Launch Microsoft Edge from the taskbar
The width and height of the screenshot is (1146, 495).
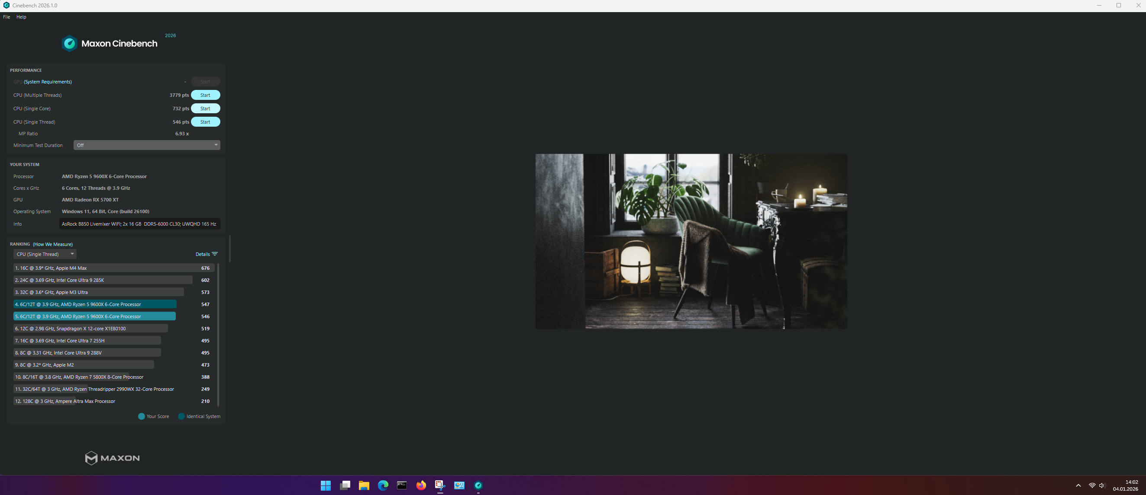[383, 485]
